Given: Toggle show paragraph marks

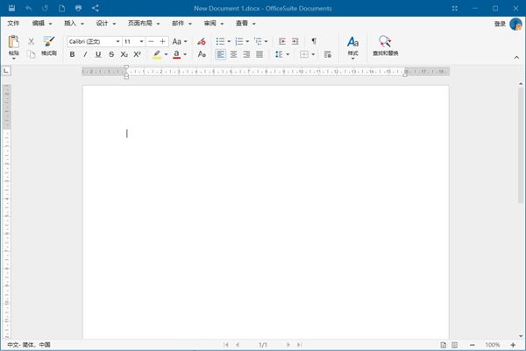Looking at the screenshot, I should 314,41.
